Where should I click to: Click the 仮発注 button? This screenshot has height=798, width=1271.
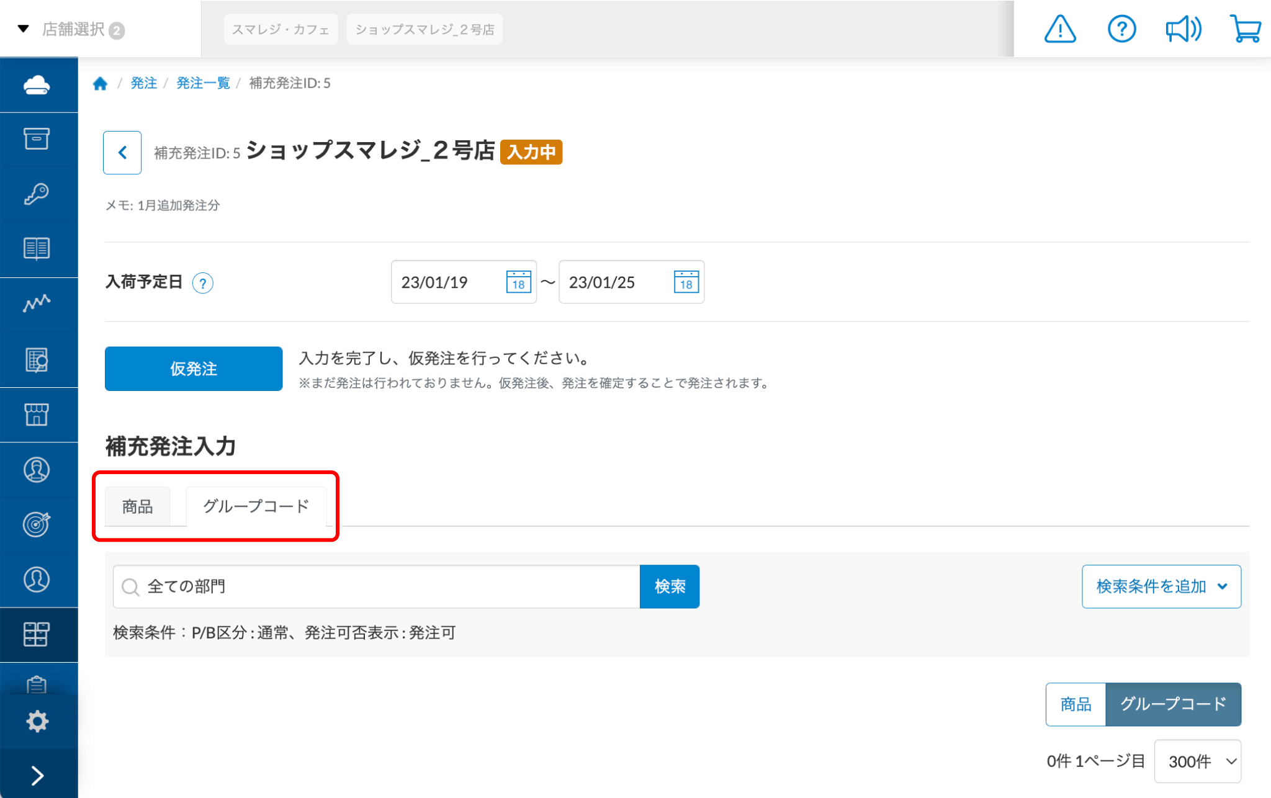click(194, 369)
